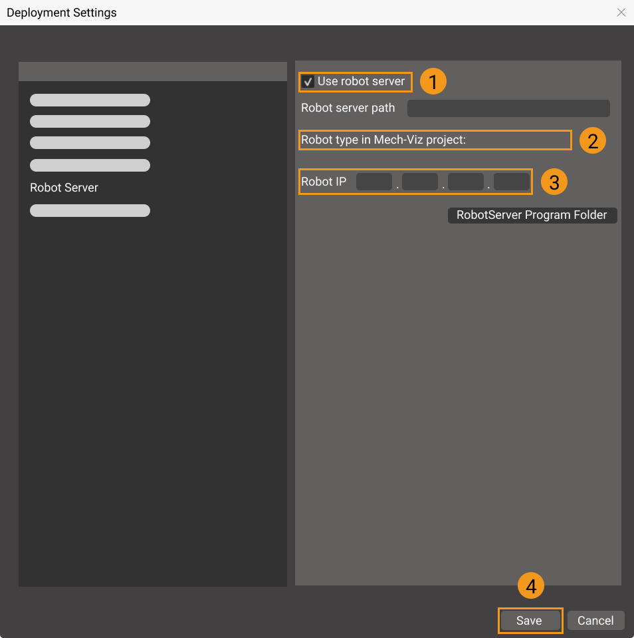Select the first item in the left list
Viewport: 634px width, 638px height.
point(90,100)
